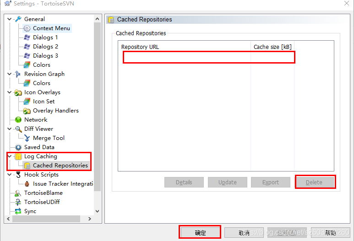Click the Update button

227,182
